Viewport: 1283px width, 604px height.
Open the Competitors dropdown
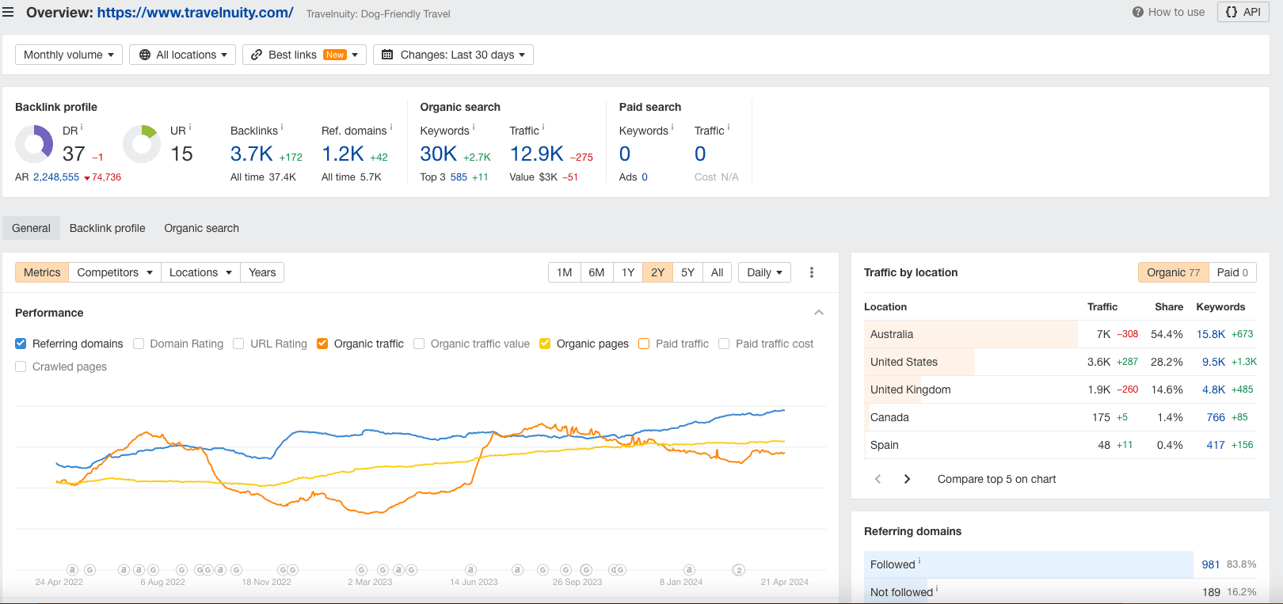point(115,272)
